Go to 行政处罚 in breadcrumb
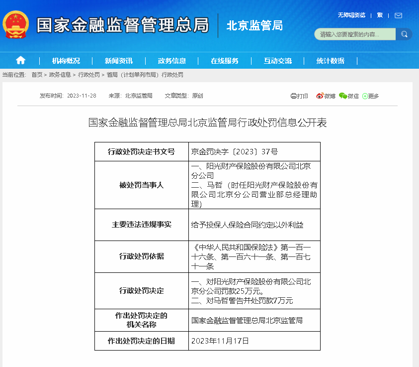This screenshot has height=367, width=419. 88,75
